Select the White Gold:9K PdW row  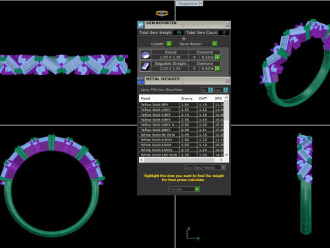pyautogui.click(x=181, y=135)
